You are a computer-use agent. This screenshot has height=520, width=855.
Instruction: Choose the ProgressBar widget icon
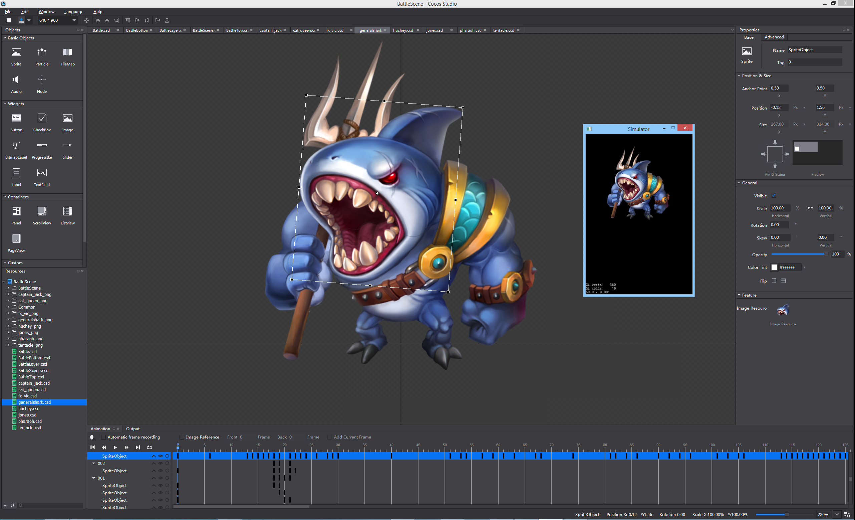tap(42, 145)
